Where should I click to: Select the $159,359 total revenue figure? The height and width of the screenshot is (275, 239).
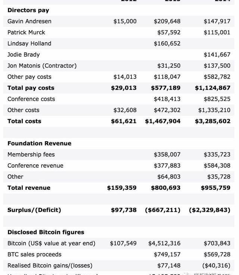pyautogui.click(x=122, y=188)
